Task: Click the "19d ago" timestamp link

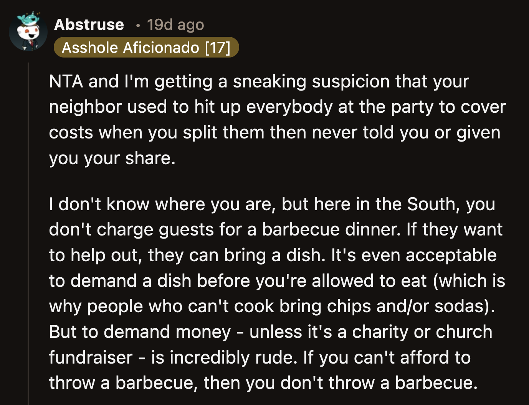Action: (175, 24)
